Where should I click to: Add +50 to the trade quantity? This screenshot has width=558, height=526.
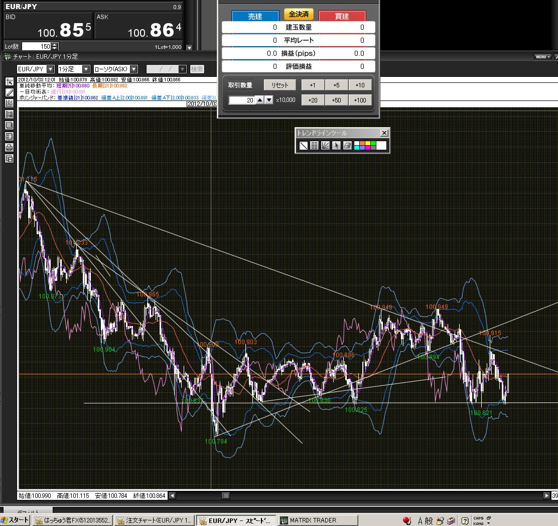tap(336, 100)
